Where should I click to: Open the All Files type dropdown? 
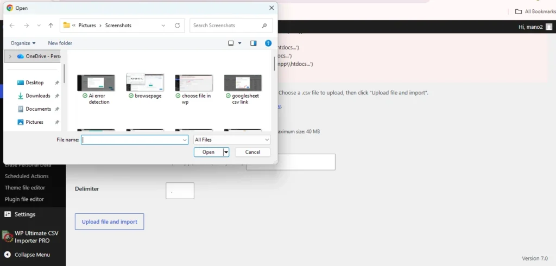tap(232, 140)
